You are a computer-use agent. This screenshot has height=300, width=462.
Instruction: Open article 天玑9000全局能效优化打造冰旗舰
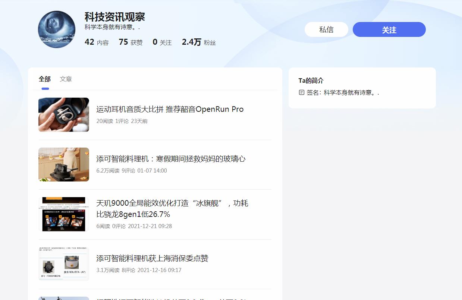tap(172, 209)
